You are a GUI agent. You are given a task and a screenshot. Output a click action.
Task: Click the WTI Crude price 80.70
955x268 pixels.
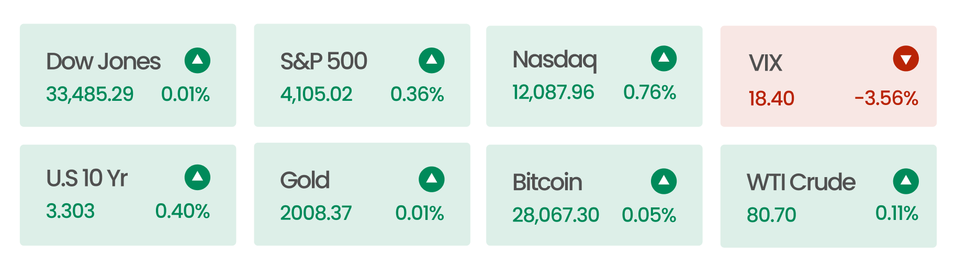(771, 215)
